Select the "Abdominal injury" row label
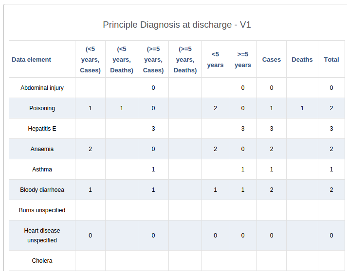The width and height of the screenshot is (347, 271). (42, 88)
